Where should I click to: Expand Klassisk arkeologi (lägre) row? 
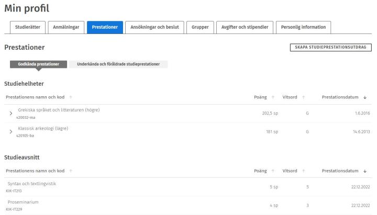tap(11, 132)
